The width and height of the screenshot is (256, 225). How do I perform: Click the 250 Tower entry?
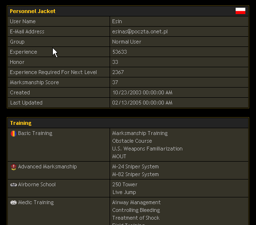(x=125, y=184)
